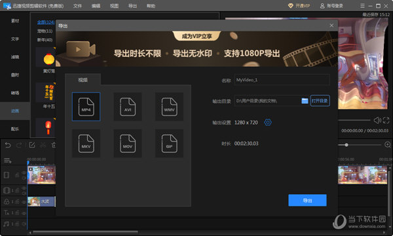Choose the 黄灯笼 yellow lantern thumbnail
The height and width of the screenshot is (236, 393).
click(x=46, y=57)
